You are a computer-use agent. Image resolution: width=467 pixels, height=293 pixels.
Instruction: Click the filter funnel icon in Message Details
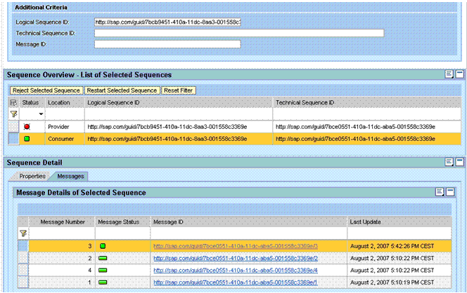click(x=23, y=233)
